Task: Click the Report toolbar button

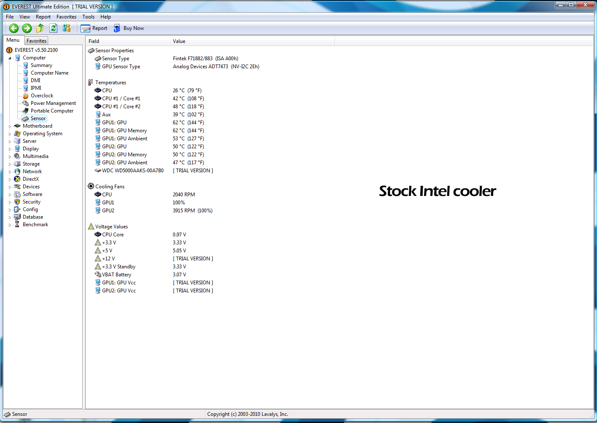Action: point(94,28)
